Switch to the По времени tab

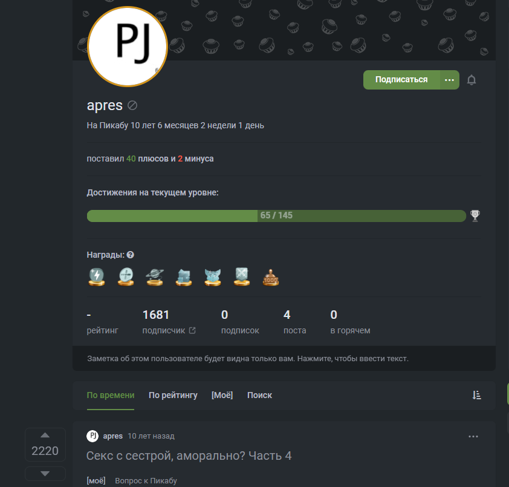pyautogui.click(x=111, y=396)
